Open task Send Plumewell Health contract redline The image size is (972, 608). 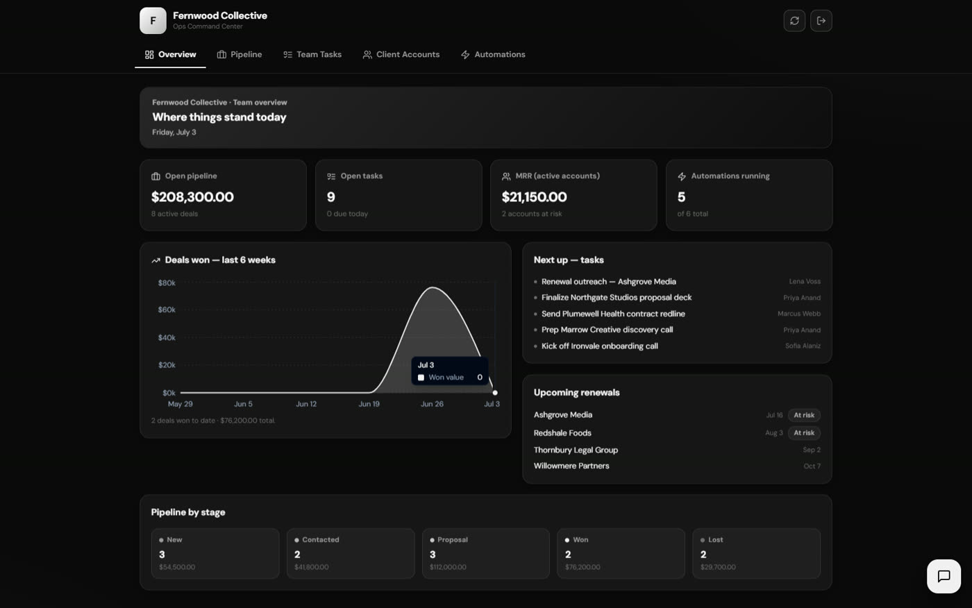click(x=613, y=314)
